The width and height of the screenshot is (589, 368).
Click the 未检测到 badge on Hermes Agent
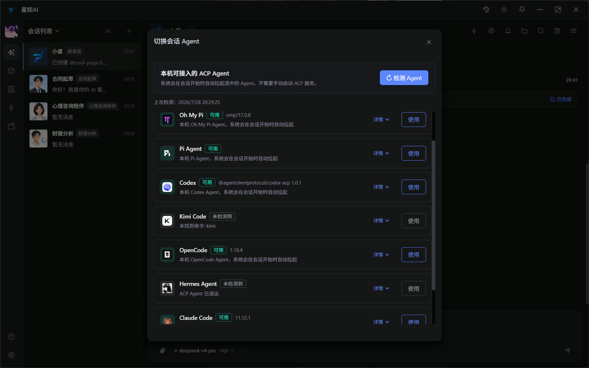(x=233, y=284)
